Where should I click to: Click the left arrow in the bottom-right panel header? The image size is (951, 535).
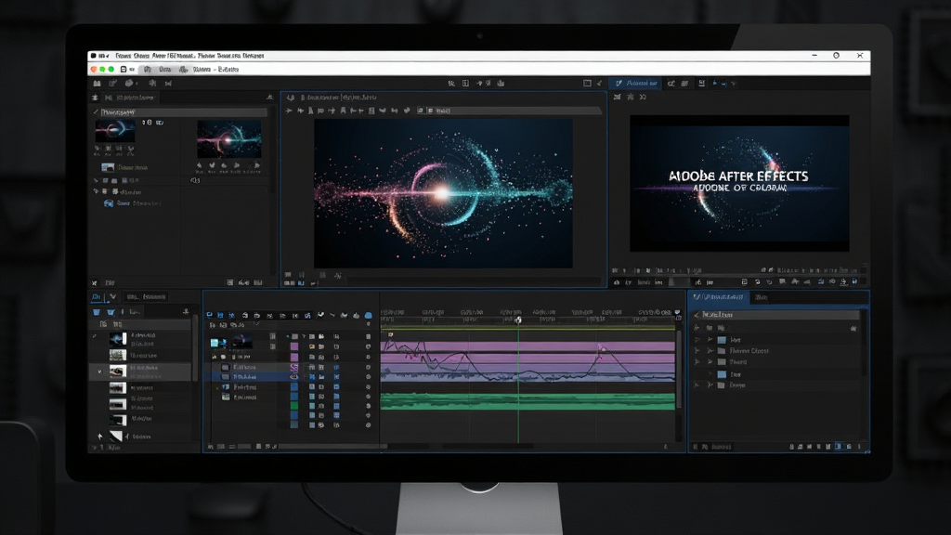point(697,315)
